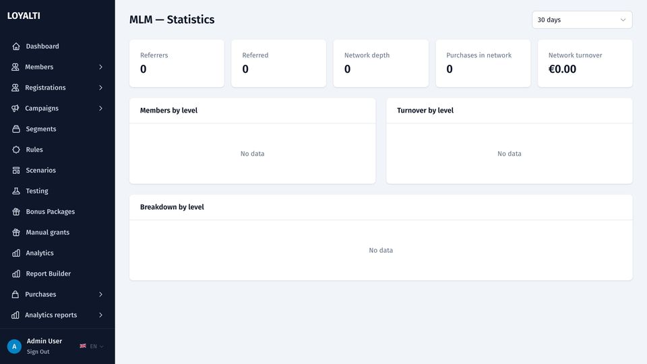This screenshot has width=647, height=364.
Task: Click the Purchases bag icon
Action: point(16,295)
